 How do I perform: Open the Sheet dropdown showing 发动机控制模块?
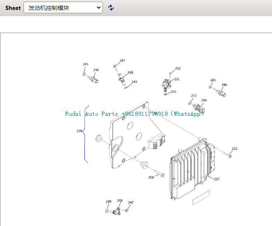(63, 7)
